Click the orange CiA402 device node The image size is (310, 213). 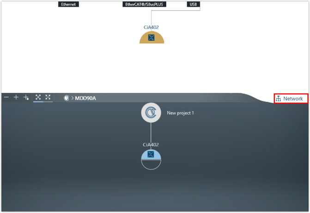[152, 39]
